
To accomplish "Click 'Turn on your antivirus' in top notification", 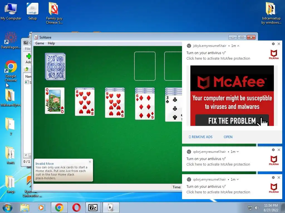I will click(203, 53).
